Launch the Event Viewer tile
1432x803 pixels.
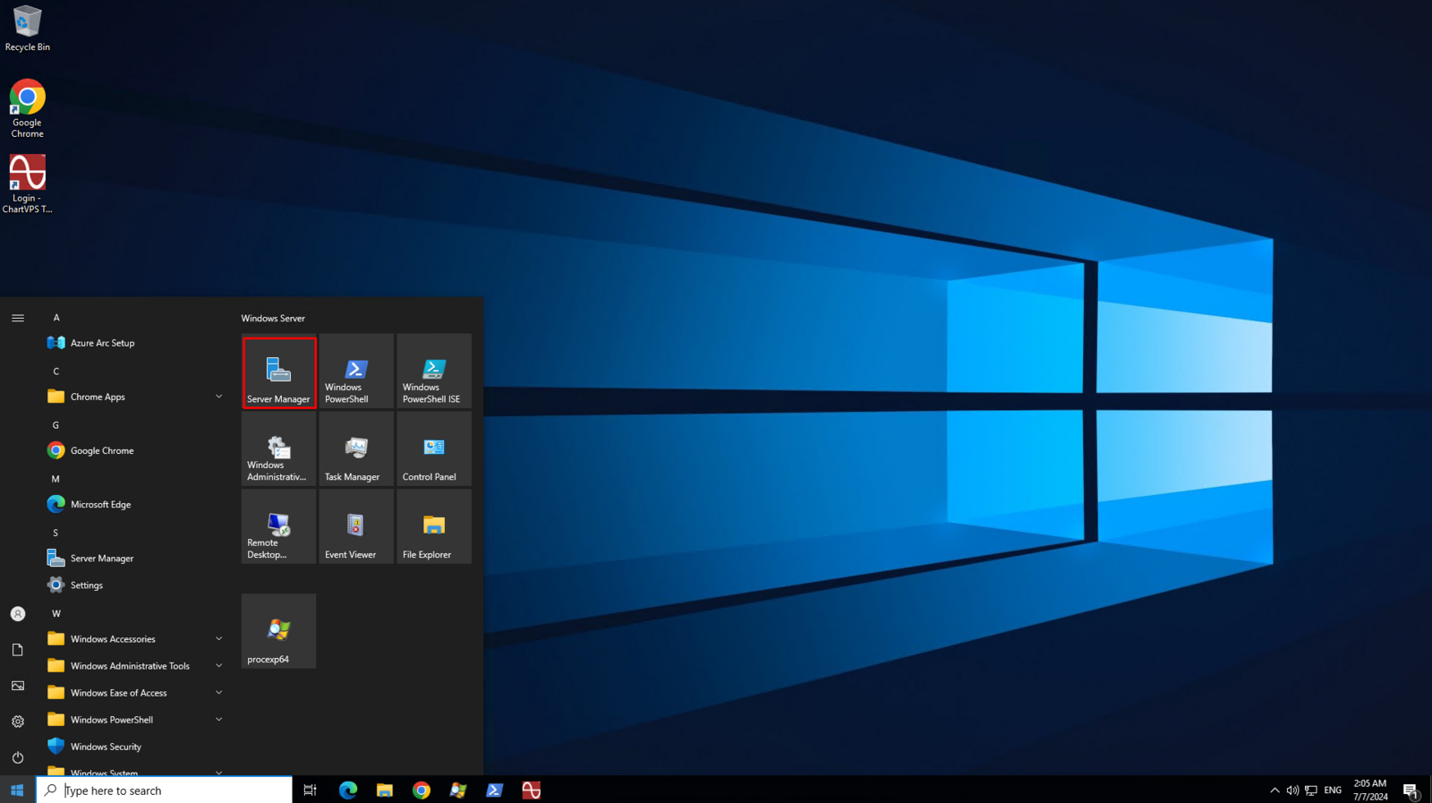point(356,527)
